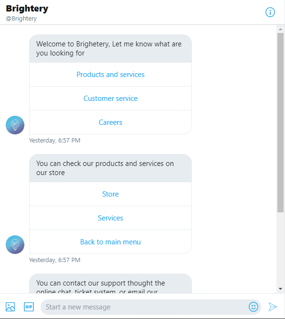Click the scrollbar up arrow
This screenshot has width=285, height=319.
[281, 29]
